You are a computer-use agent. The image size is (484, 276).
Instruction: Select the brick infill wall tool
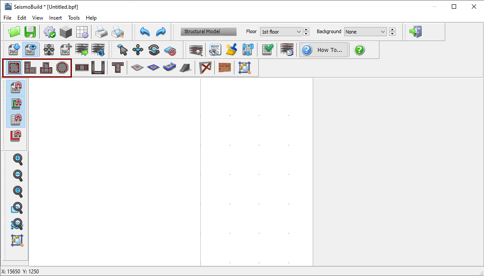coord(225,68)
